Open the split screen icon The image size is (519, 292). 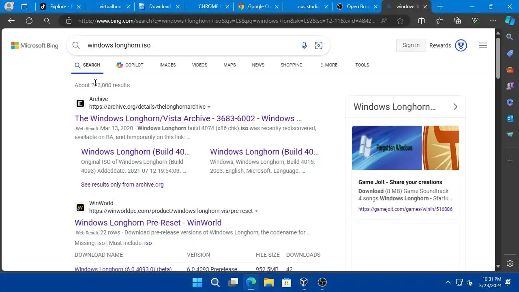[422, 21]
